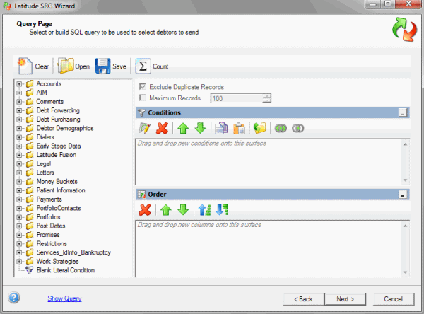424x314 pixels.
Task: Enable the Maximum Records checkbox
Action: pos(143,98)
